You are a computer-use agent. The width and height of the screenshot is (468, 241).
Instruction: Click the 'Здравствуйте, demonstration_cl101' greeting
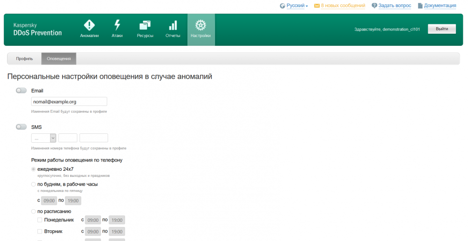(x=387, y=29)
